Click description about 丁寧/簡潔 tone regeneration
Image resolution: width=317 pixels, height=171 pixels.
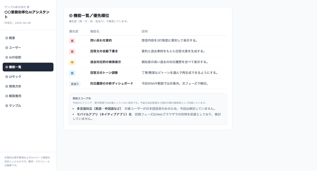[x=180, y=73]
